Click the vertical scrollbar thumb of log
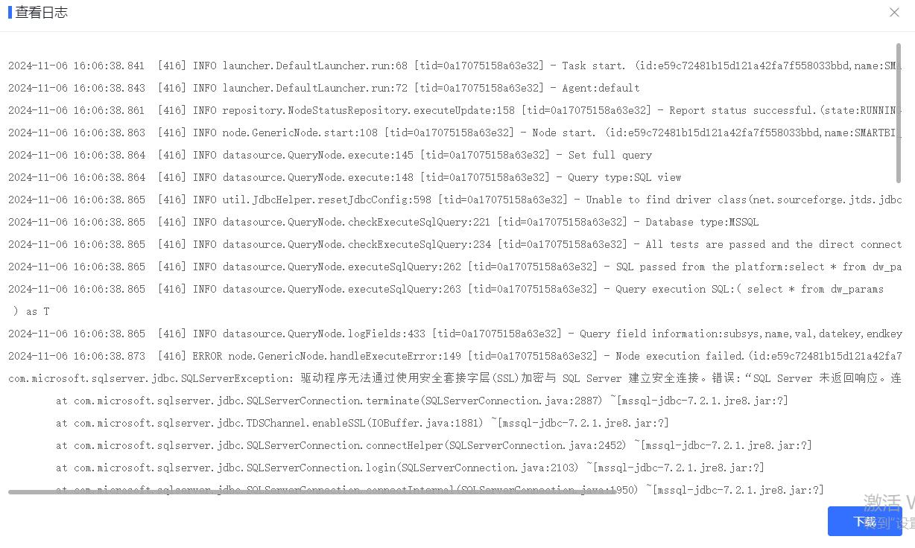The image size is (915, 548). 899,112
